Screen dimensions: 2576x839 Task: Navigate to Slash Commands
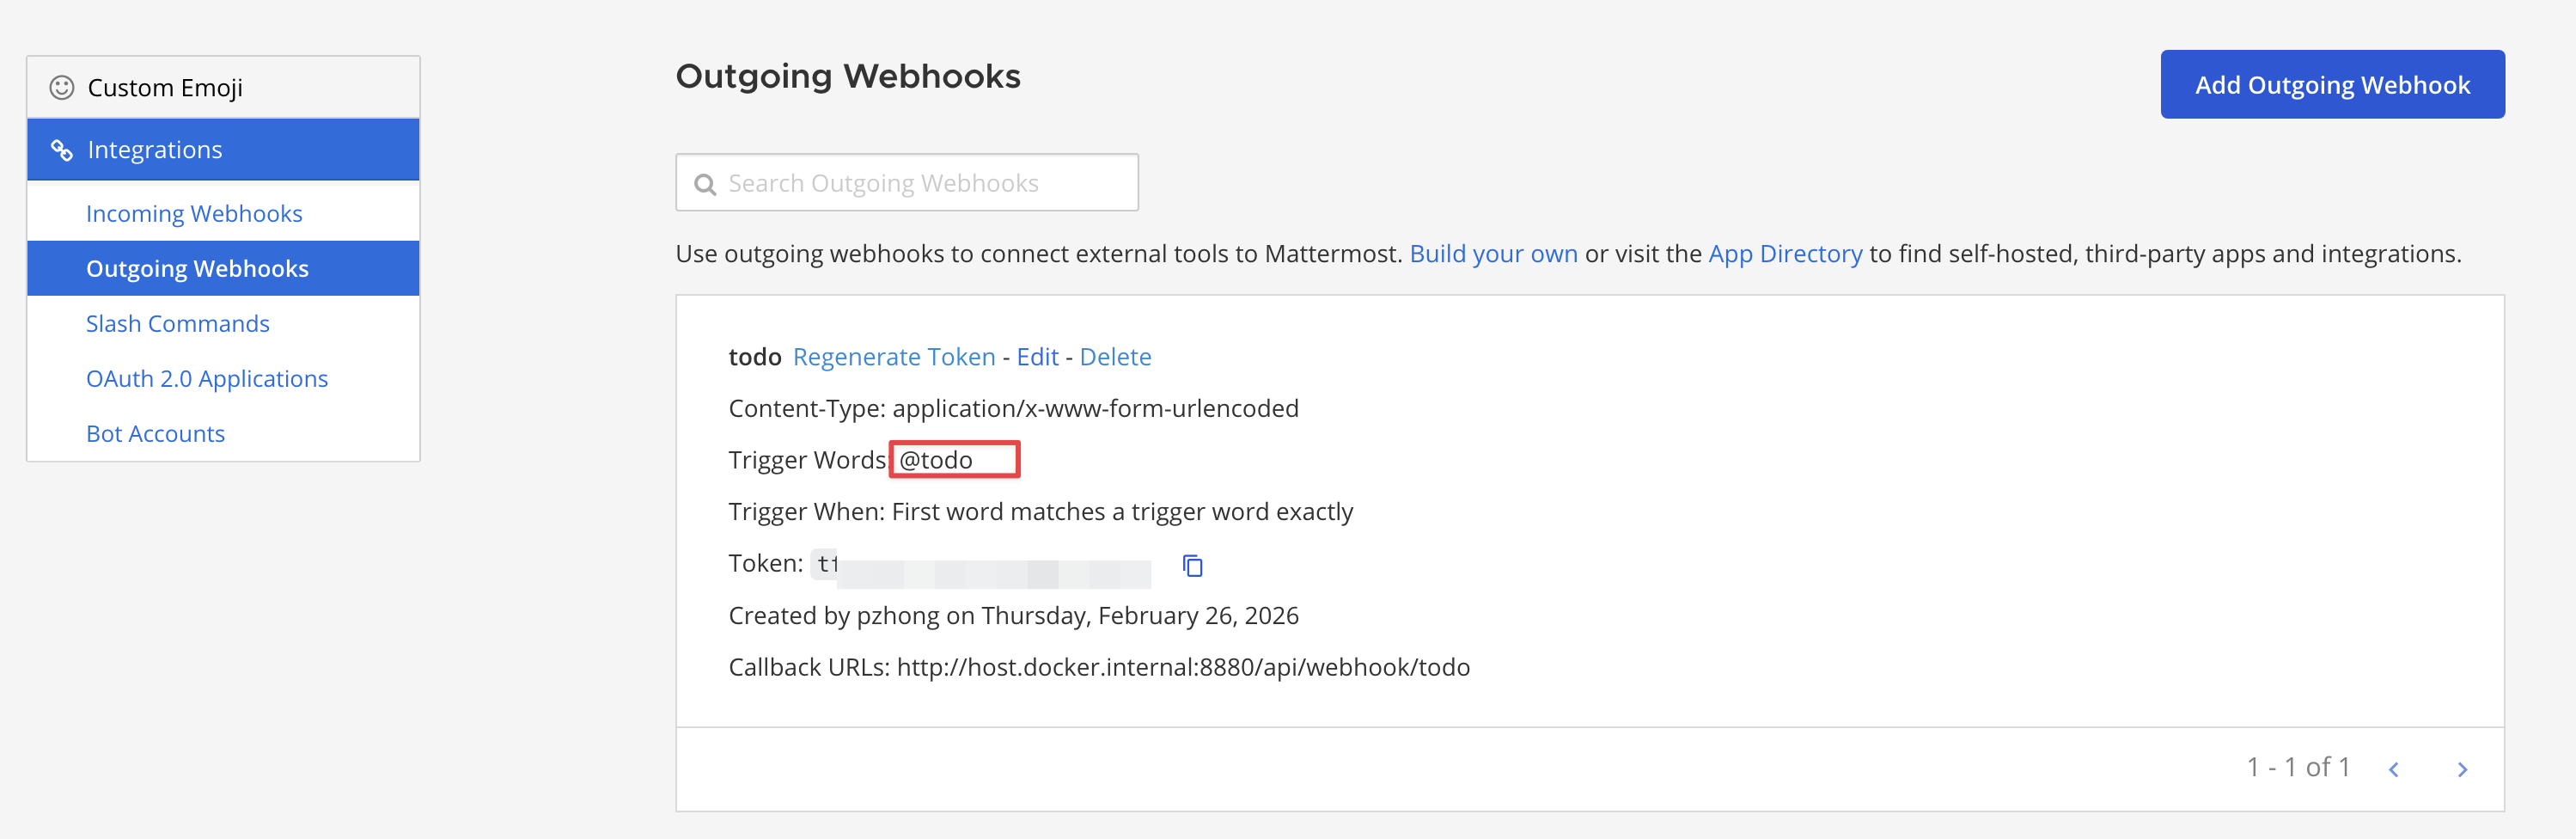coord(178,324)
